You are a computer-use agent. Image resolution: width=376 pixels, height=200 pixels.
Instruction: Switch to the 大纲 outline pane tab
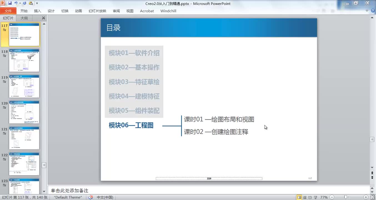click(24, 18)
